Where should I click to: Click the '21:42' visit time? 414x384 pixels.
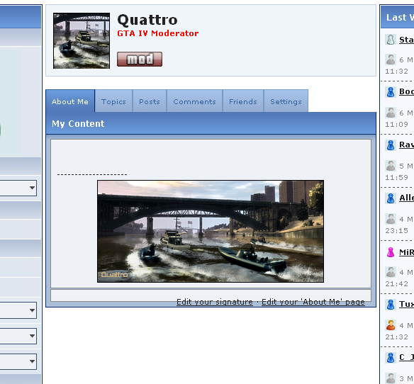point(396,283)
